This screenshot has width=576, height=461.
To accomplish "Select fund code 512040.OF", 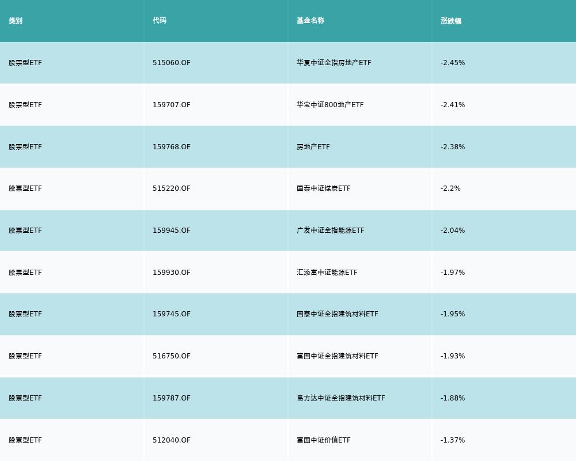I will [172, 440].
